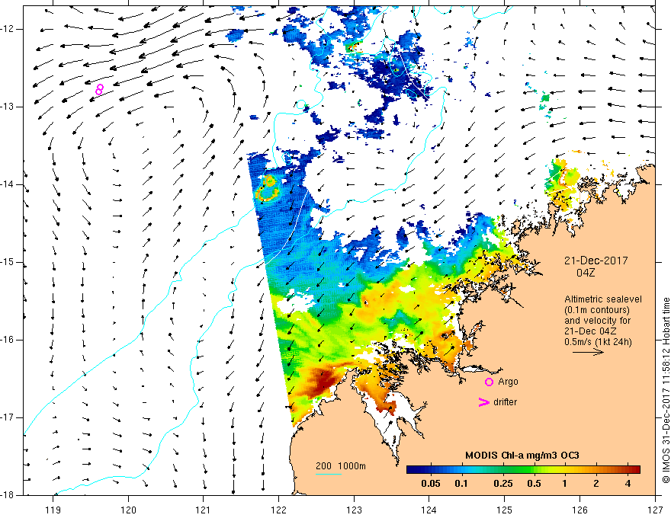The height and width of the screenshot is (518, 671).
Task: Click the -16 latitude axis label
Action: (7, 340)
